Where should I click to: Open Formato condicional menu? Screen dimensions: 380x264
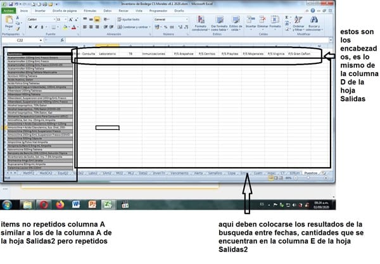[201, 23]
